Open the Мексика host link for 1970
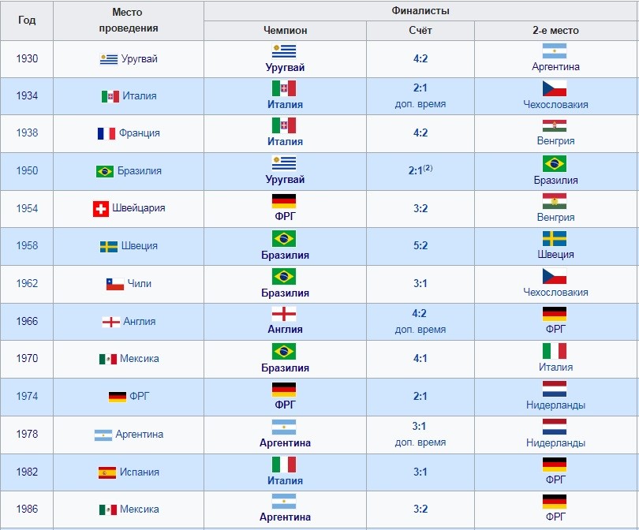 (140, 359)
